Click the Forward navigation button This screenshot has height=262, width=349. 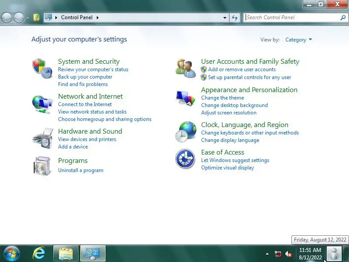(x=19, y=17)
